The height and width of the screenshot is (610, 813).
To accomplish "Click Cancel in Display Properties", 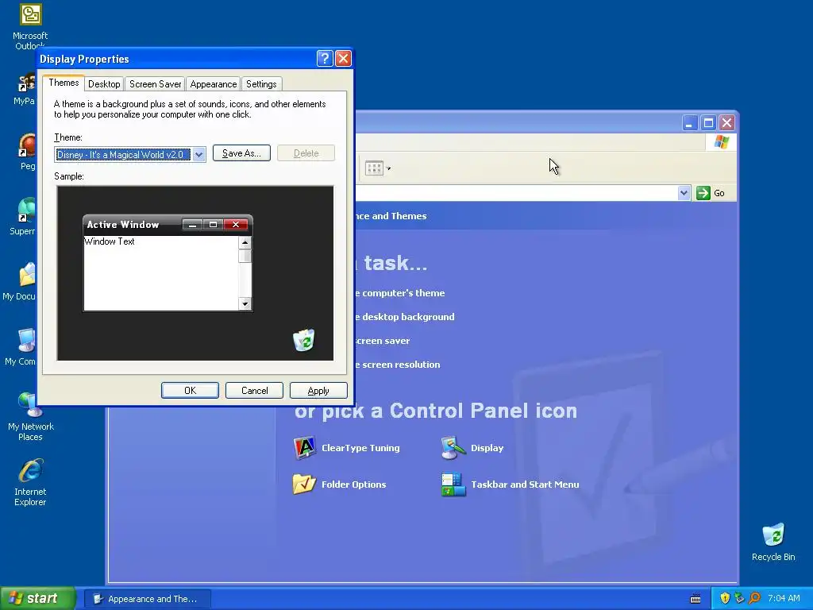I will click(x=254, y=391).
